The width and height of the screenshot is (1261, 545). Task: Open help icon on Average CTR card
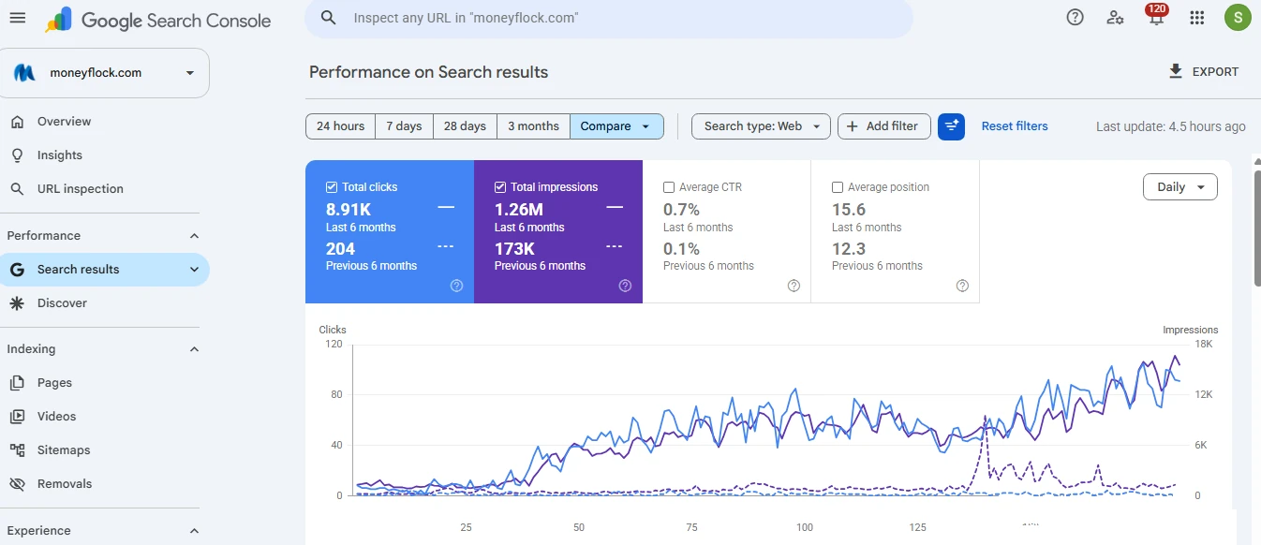coord(794,286)
